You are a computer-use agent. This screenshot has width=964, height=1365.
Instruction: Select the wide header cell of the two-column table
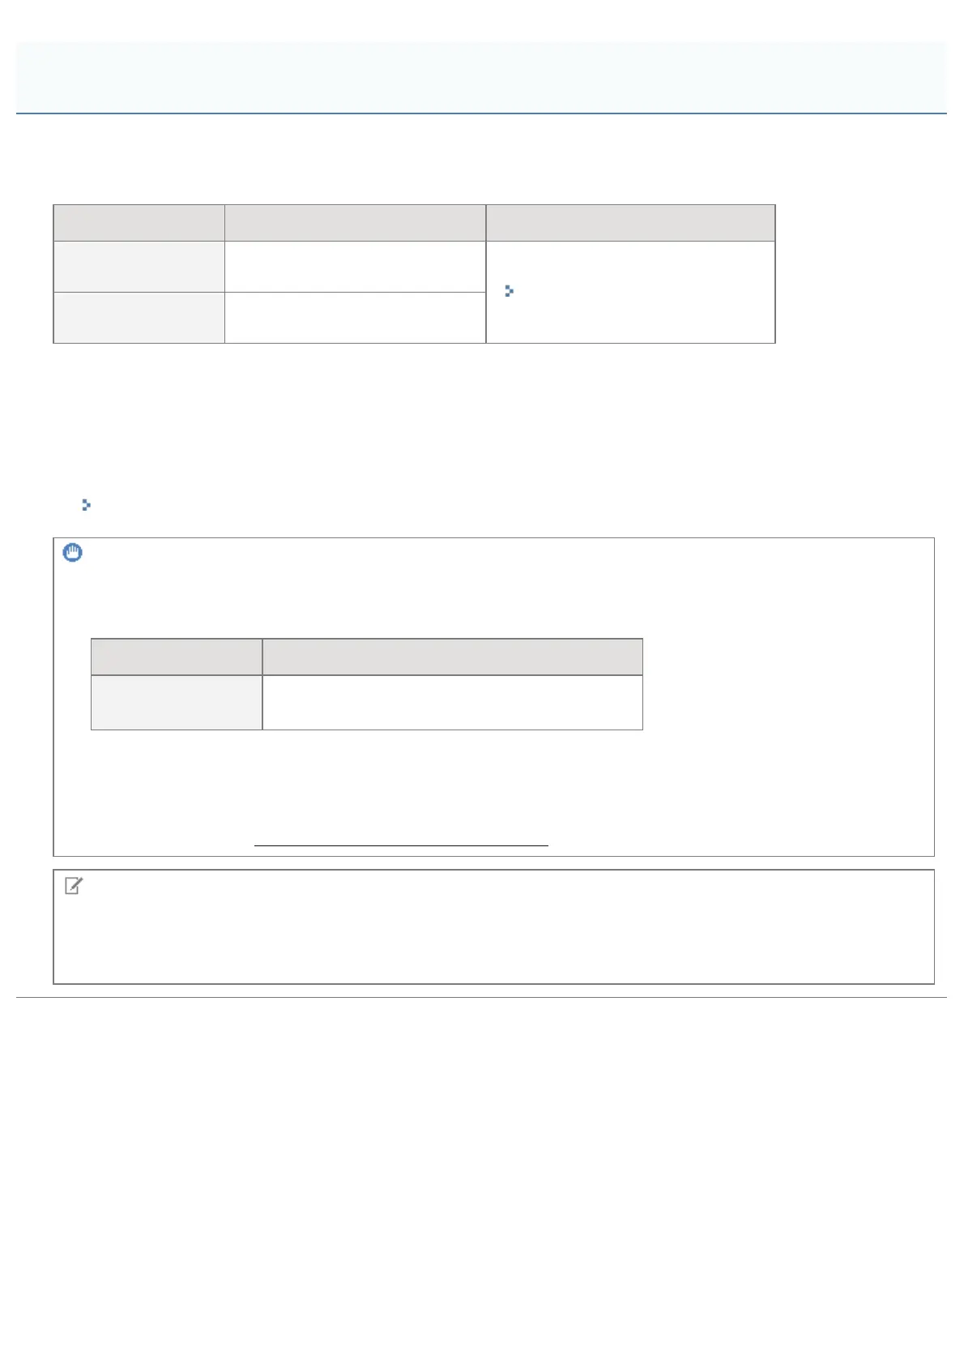pos(452,657)
